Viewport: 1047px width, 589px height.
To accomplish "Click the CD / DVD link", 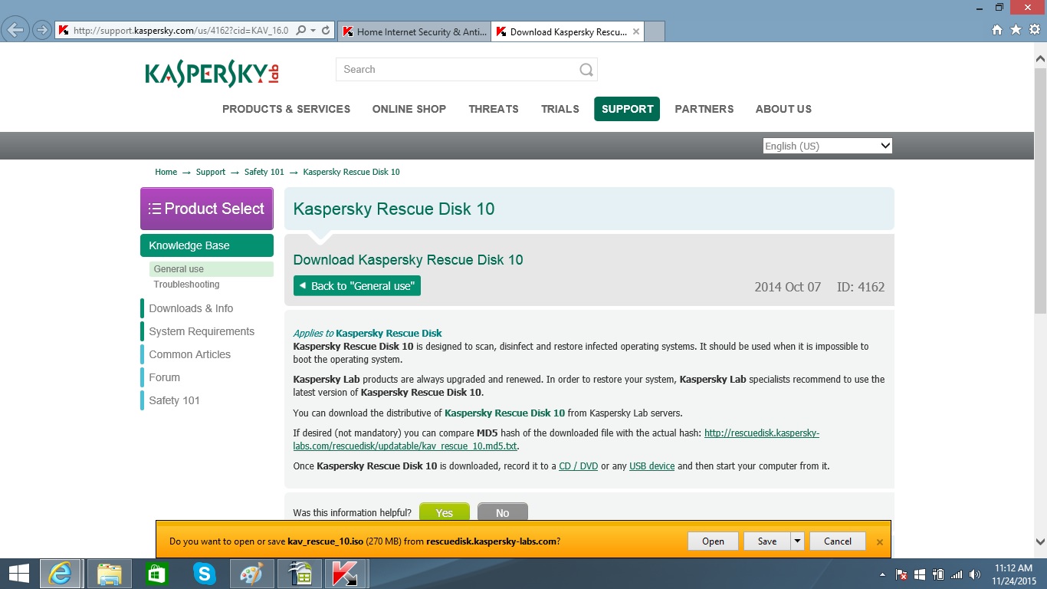I will click(579, 466).
